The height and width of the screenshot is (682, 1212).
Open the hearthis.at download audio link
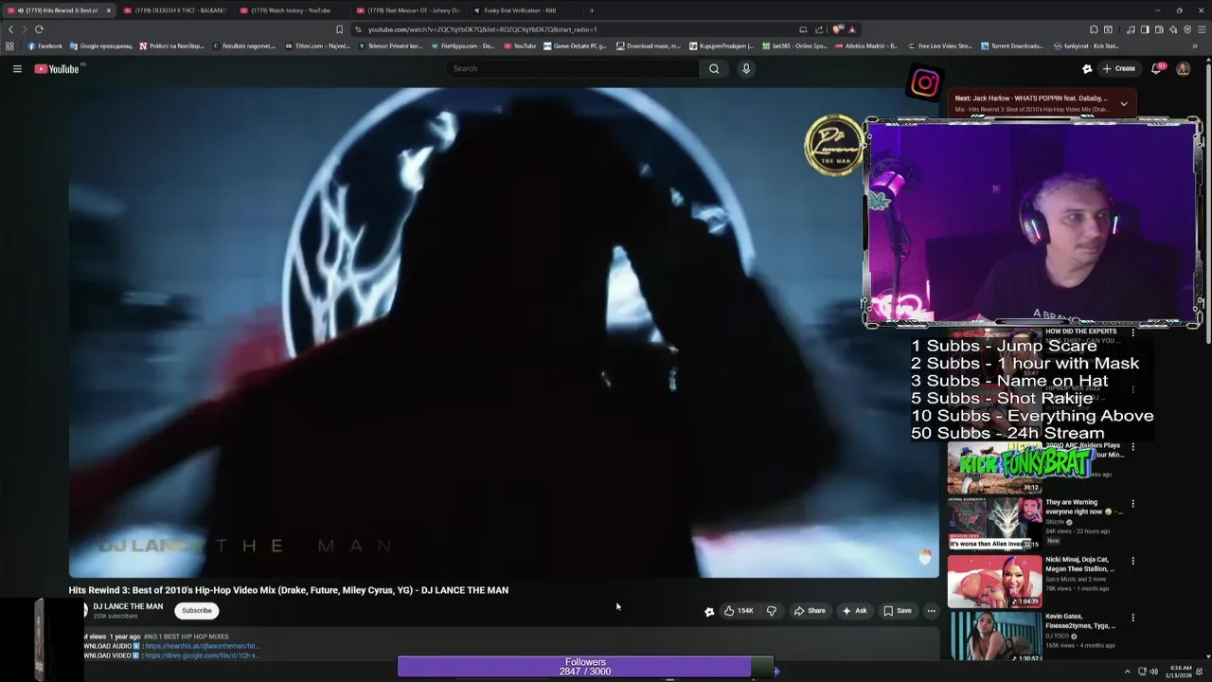click(x=202, y=646)
